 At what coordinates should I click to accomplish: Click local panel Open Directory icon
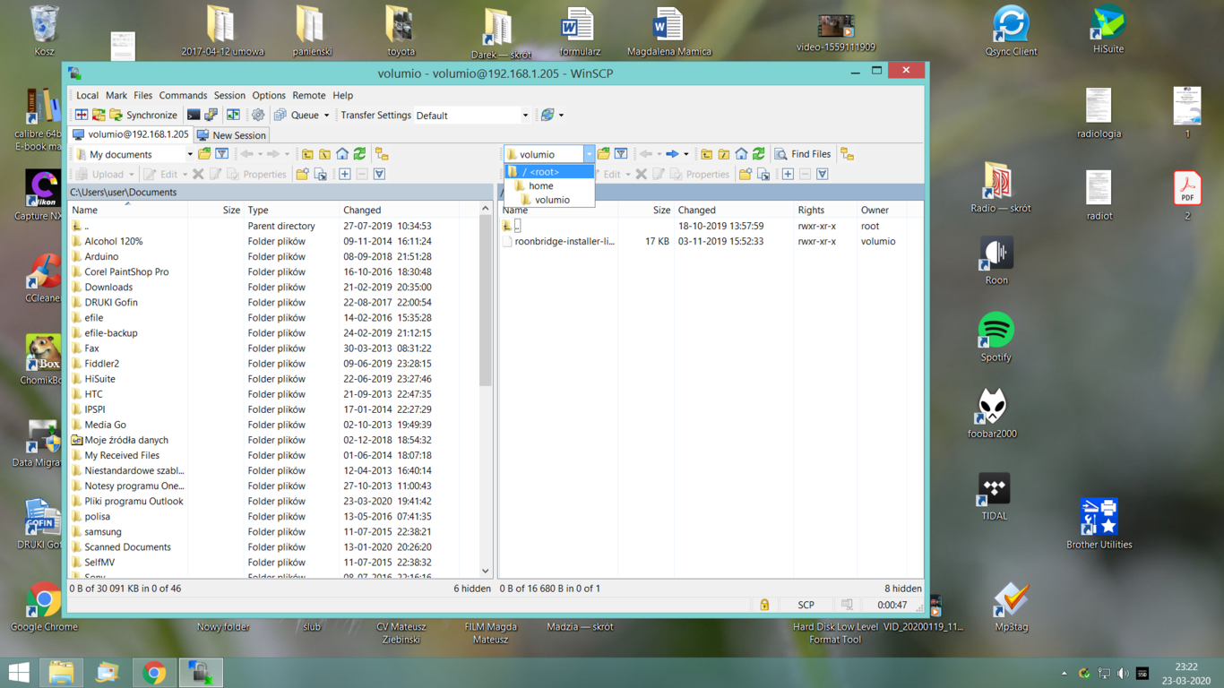click(204, 154)
